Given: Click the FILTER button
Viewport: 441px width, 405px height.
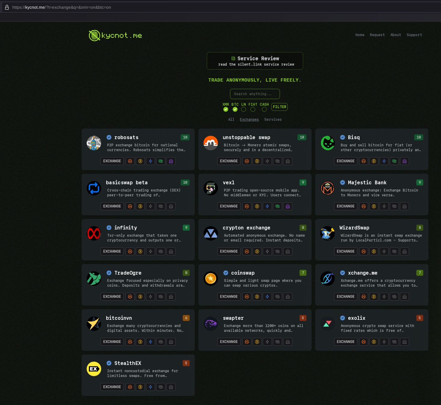Looking at the screenshot, I should pyautogui.click(x=280, y=107).
